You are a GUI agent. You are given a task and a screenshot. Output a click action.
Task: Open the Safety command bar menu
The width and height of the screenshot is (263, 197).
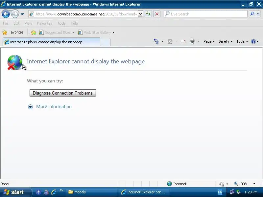[x=226, y=41]
